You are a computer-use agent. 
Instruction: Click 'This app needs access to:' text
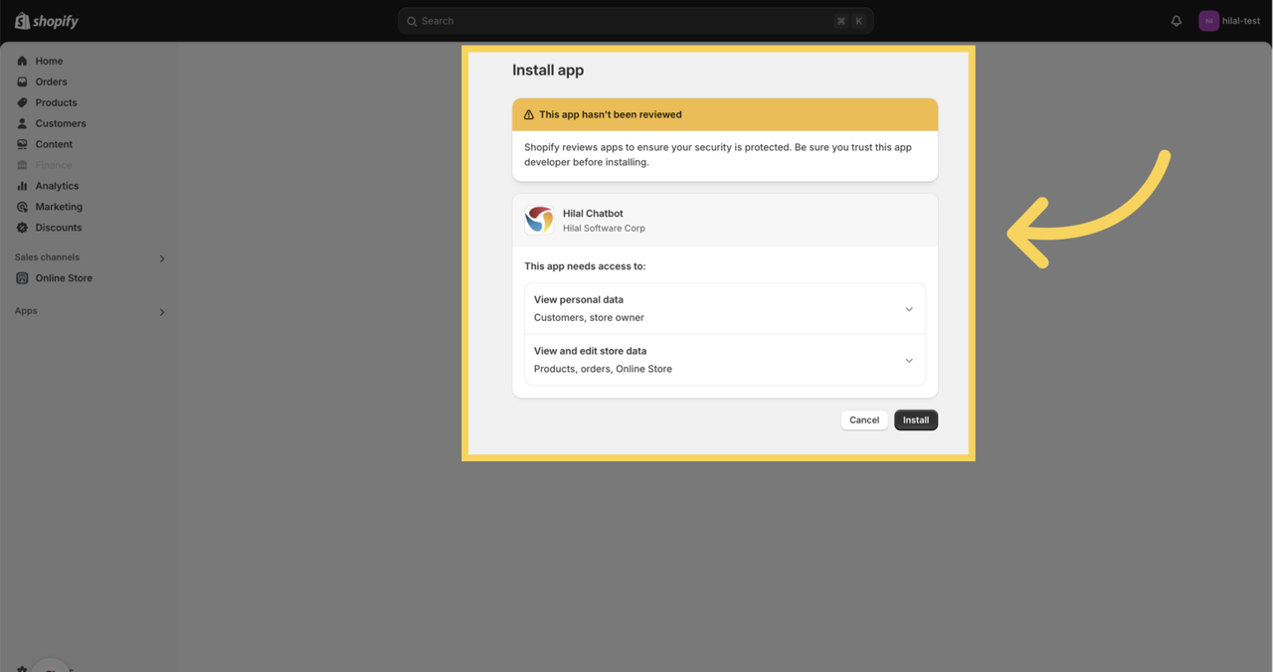point(585,266)
